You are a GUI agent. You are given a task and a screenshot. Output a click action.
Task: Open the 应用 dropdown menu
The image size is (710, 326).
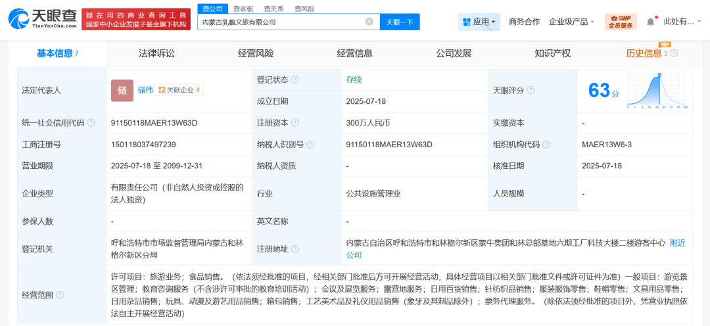(479, 22)
